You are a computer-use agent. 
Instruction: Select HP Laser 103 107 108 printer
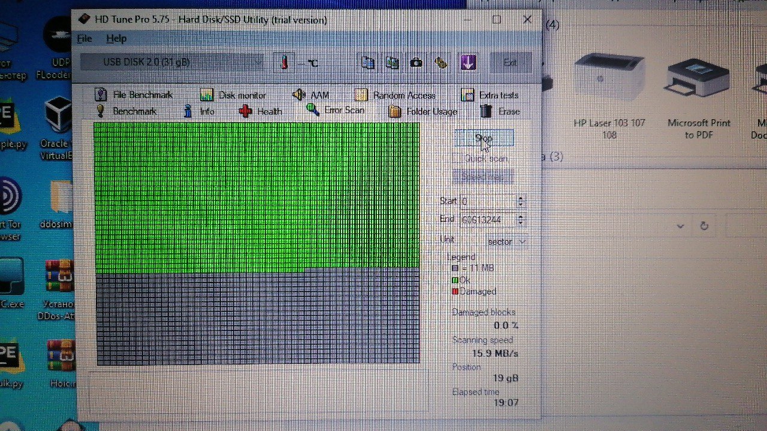point(609,96)
